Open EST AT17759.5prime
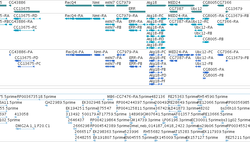Viewport: 250px width, 142px height. [x=98, y=117]
